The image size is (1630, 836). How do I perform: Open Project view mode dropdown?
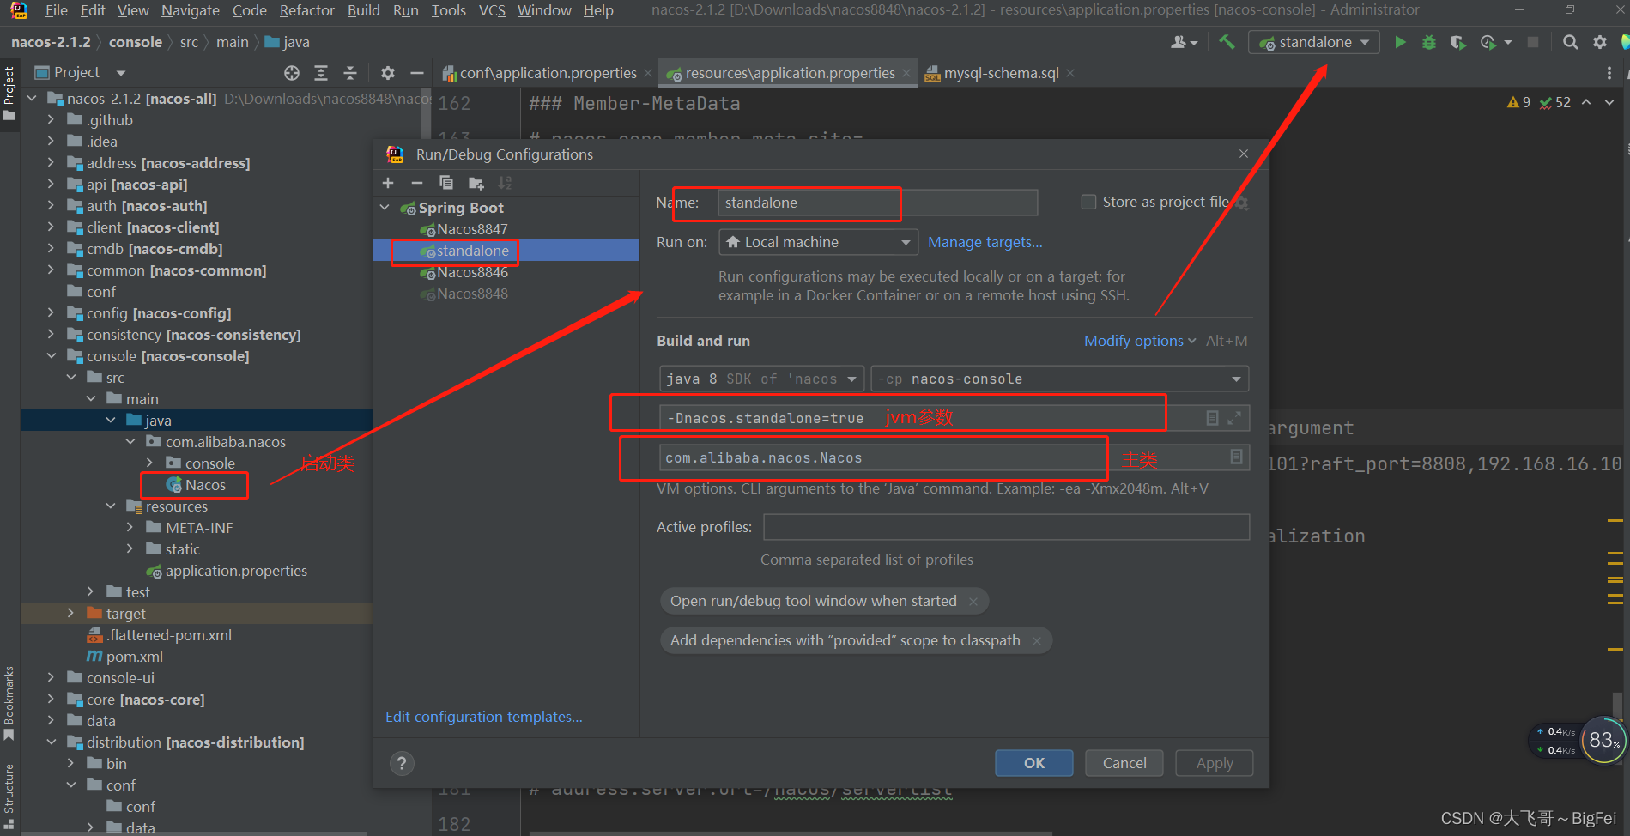(x=121, y=73)
